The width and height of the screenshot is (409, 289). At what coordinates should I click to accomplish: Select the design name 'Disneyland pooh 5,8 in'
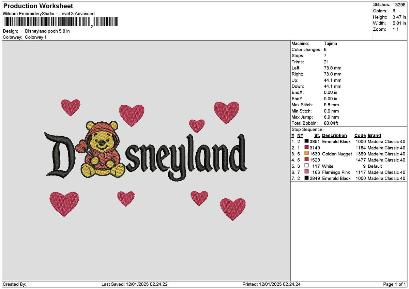[x=47, y=31]
